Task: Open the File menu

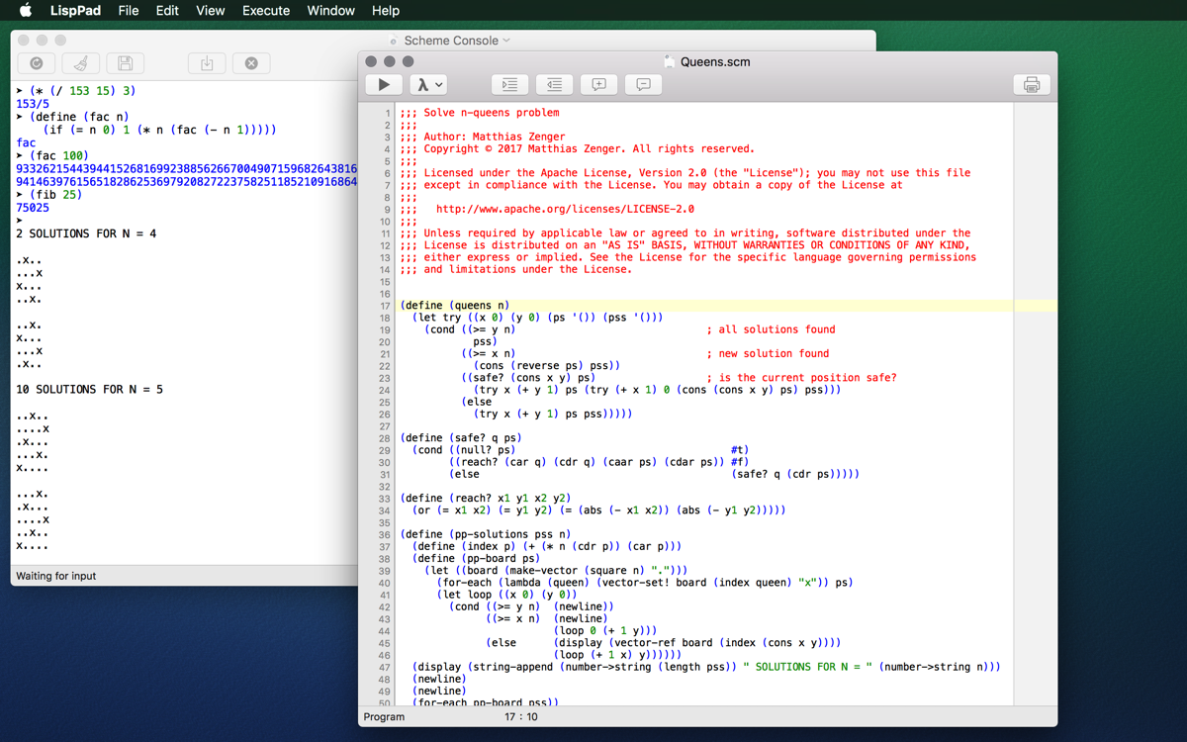Action: (x=129, y=11)
